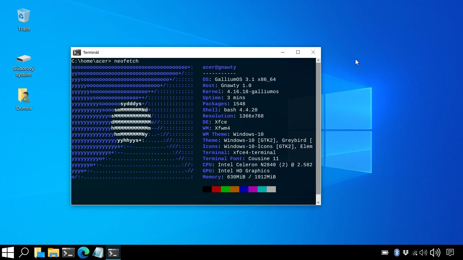Open the Bluetooth tray icon
The image size is (463, 260).
click(397, 253)
